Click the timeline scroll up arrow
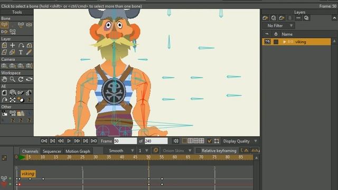 coord(256,158)
